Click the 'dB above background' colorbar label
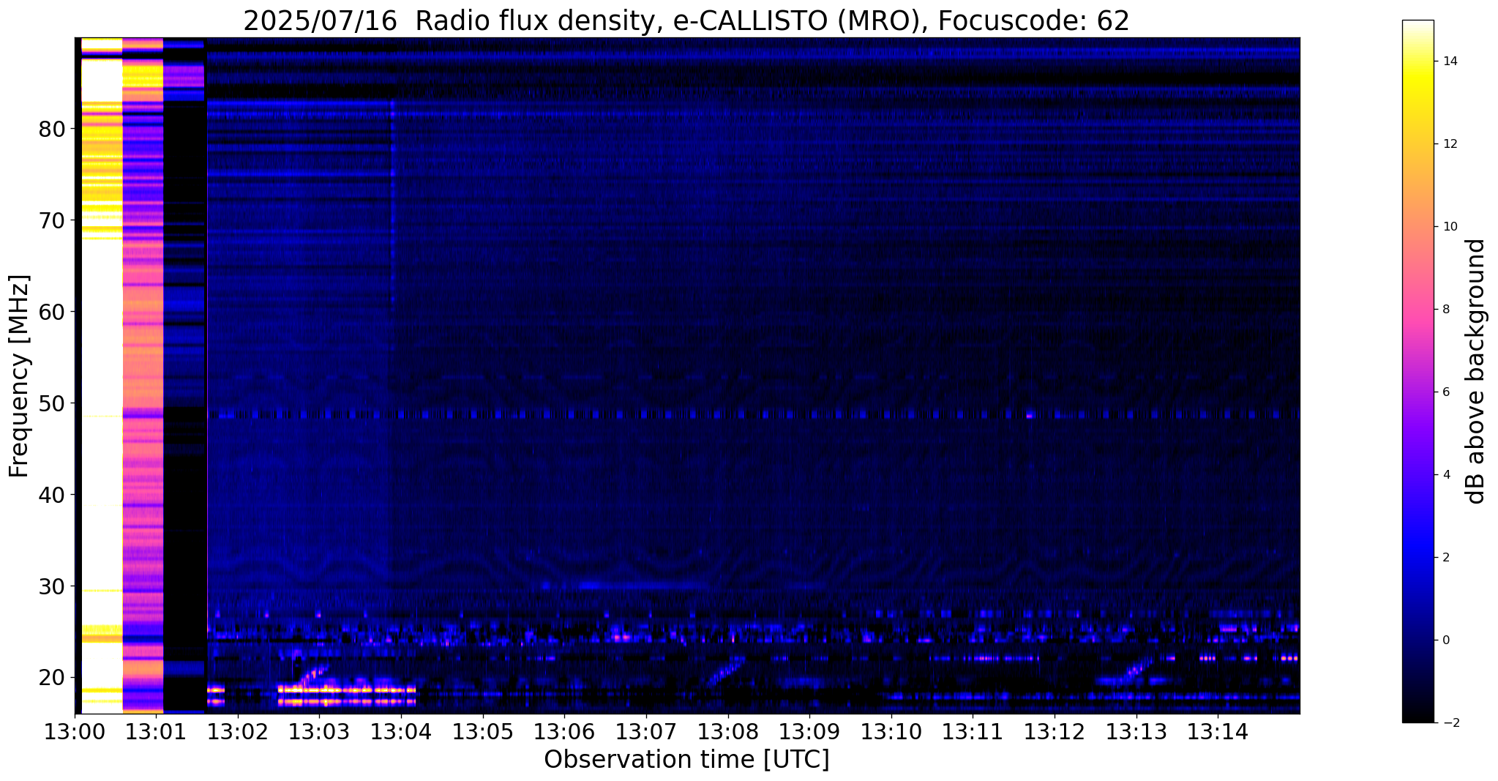 pyautogui.click(x=1476, y=371)
